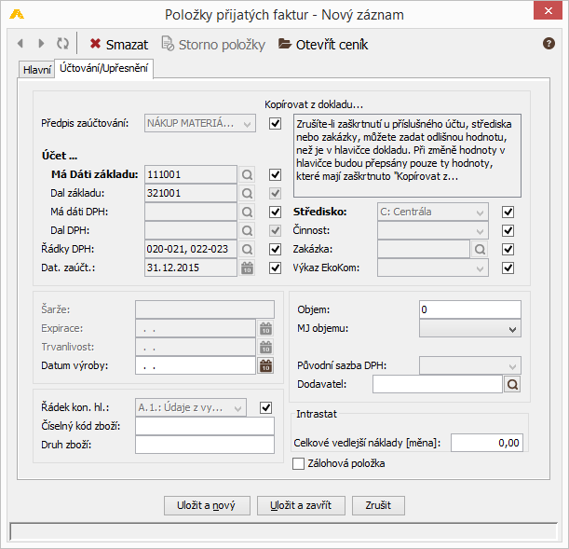Uncheck Výkaz EkoKom copy checkbox

pyautogui.click(x=508, y=268)
